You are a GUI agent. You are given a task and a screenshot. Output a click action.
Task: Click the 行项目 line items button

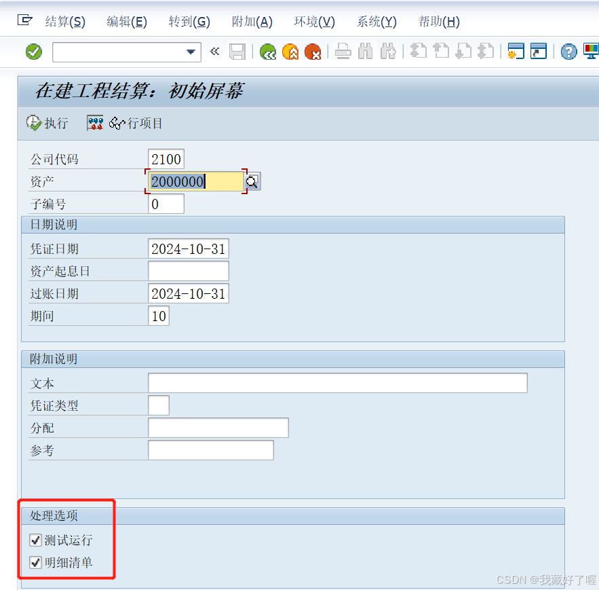tap(136, 123)
